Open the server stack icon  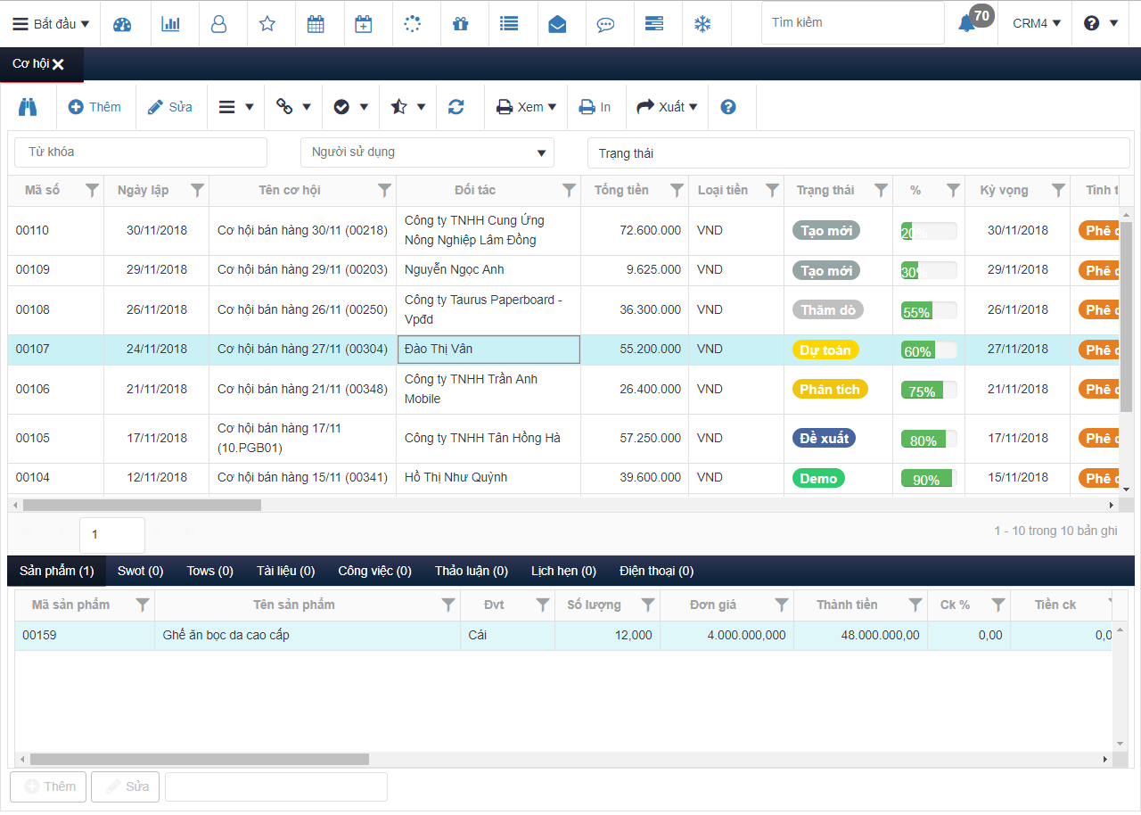click(654, 24)
